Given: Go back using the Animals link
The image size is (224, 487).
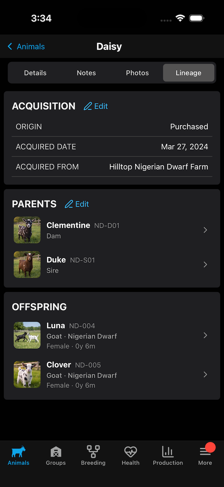Looking at the screenshot, I should (x=26, y=46).
